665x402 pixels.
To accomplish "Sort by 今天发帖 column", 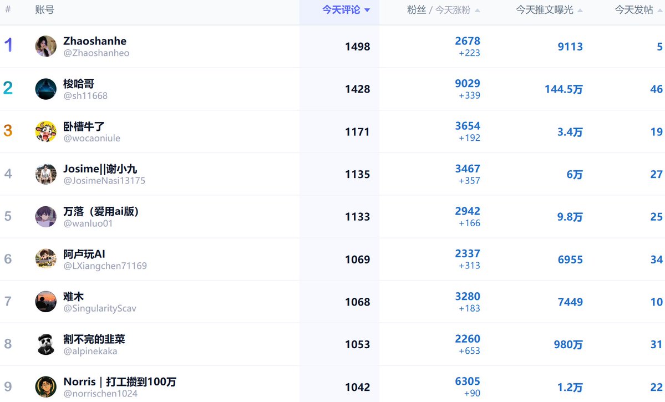I will coord(639,10).
